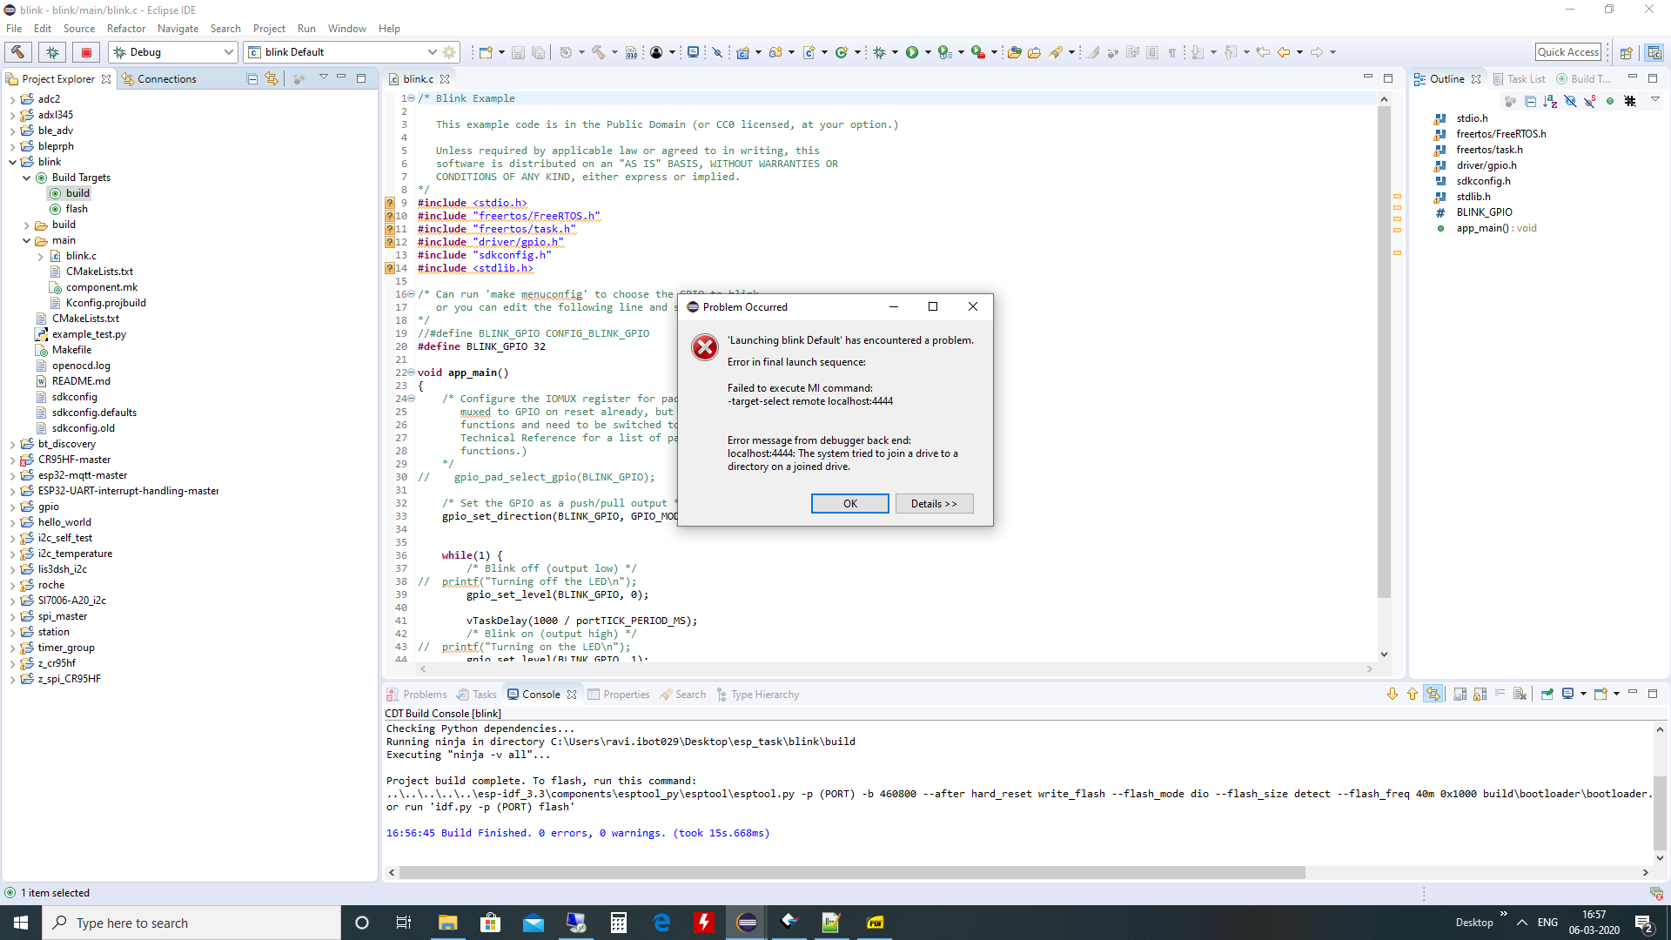Collapse the main folder node
Viewport: 1671px width, 940px height.
tap(27, 240)
